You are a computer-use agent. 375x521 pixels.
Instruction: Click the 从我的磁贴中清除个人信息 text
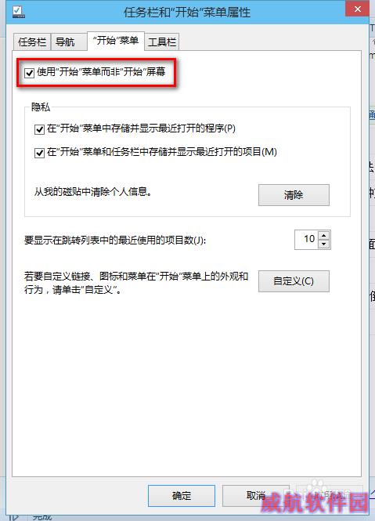tap(93, 191)
